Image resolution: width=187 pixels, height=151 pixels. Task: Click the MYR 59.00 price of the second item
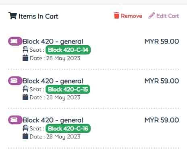162,81
